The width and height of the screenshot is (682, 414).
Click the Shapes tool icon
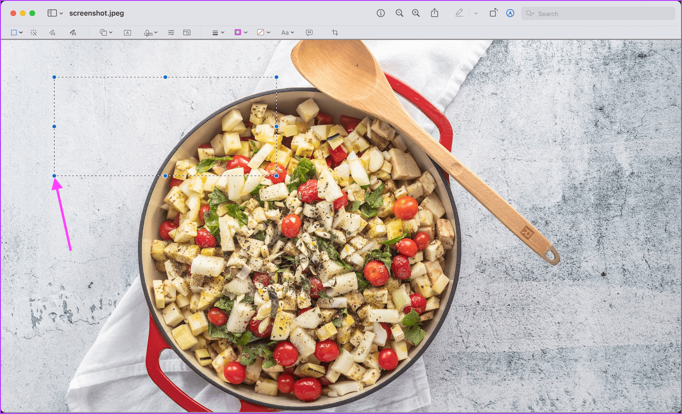103,33
